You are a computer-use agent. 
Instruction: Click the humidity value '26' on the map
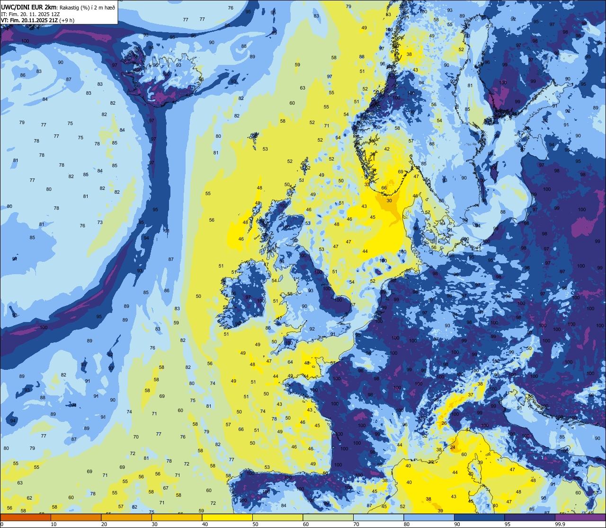pos(444,423)
